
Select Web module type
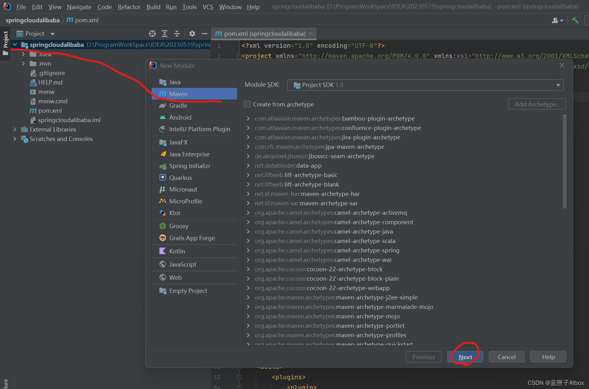[x=194, y=278]
